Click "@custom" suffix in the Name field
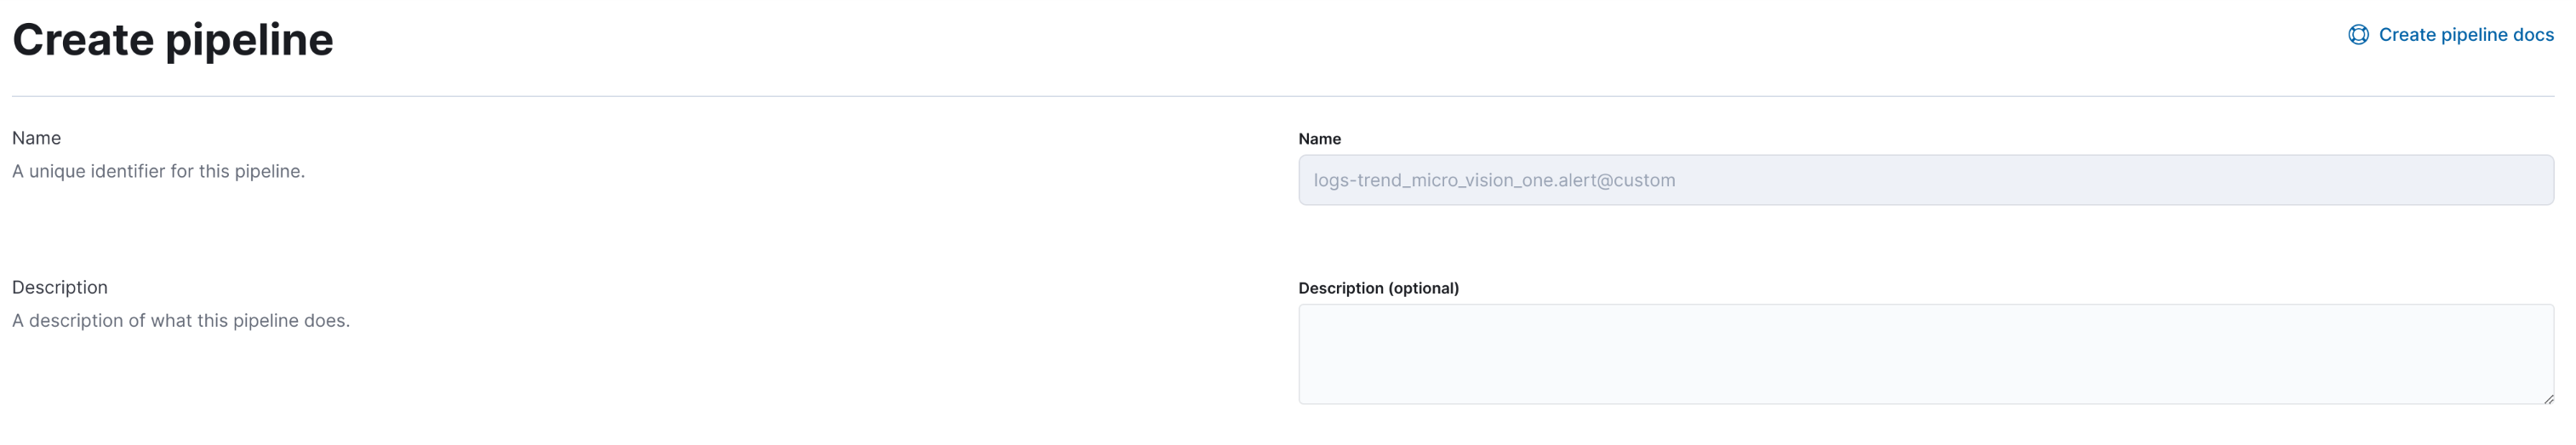Image resolution: width=2576 pixels, height=445 pixels. click(x=1637, y=180)
